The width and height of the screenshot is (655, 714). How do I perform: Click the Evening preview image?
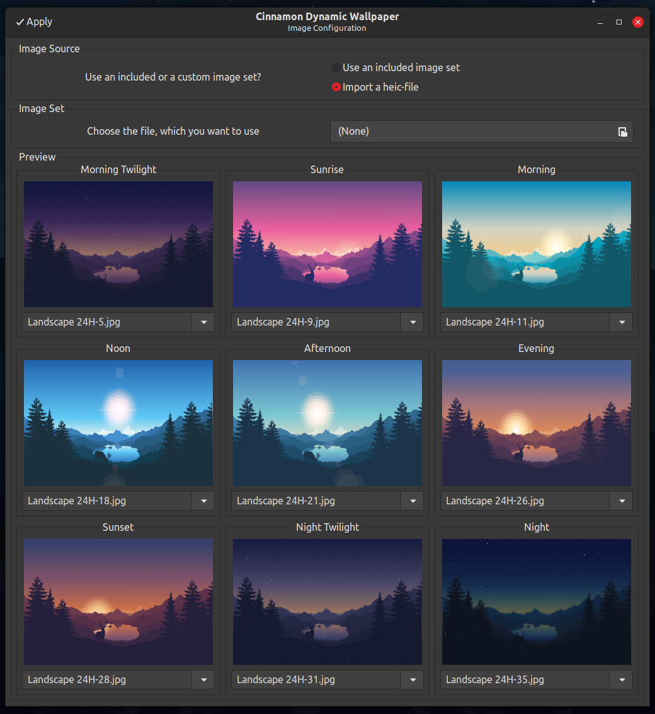click(537, 423)
